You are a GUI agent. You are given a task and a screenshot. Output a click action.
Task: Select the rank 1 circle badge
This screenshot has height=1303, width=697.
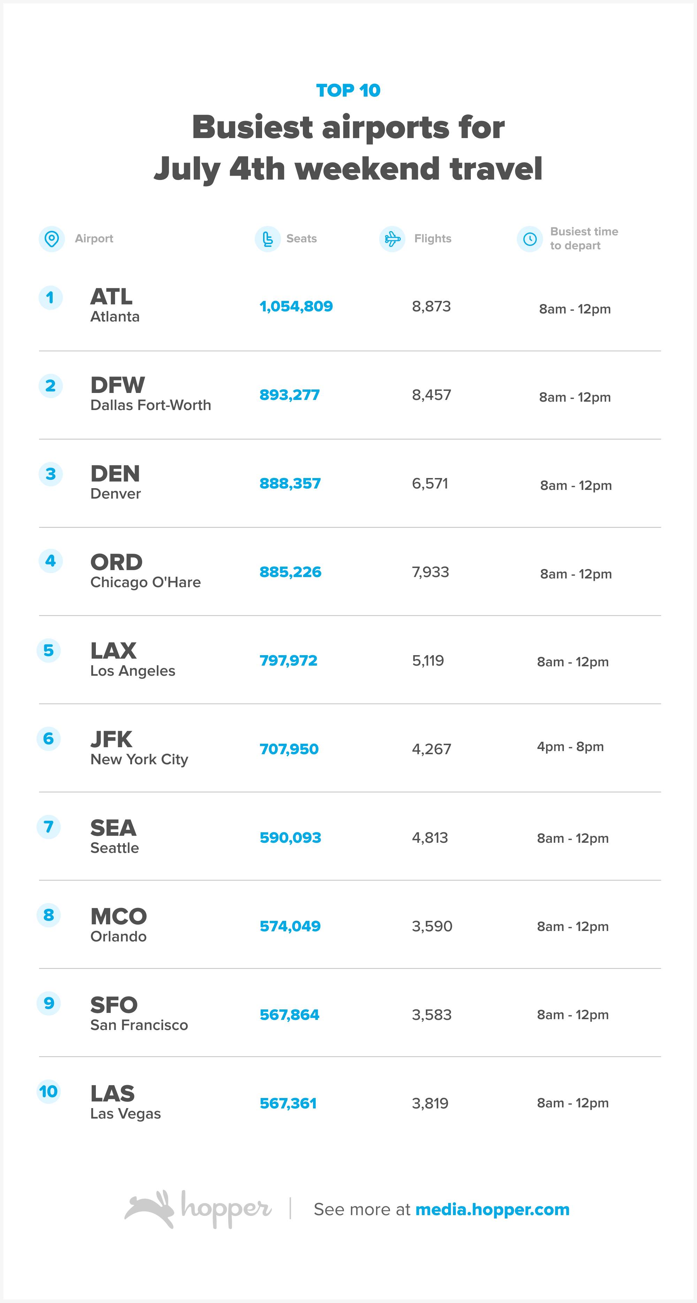click(51, 297)
